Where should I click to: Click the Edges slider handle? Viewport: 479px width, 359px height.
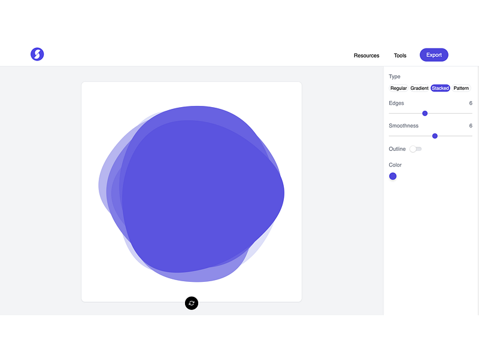[425, 114]
